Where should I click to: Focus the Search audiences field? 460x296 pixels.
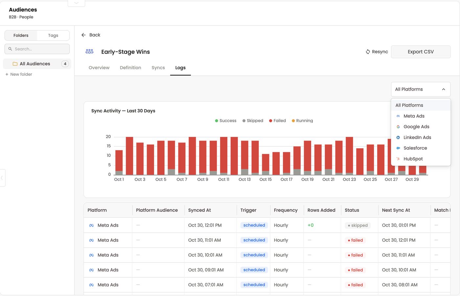click(37, 49)
